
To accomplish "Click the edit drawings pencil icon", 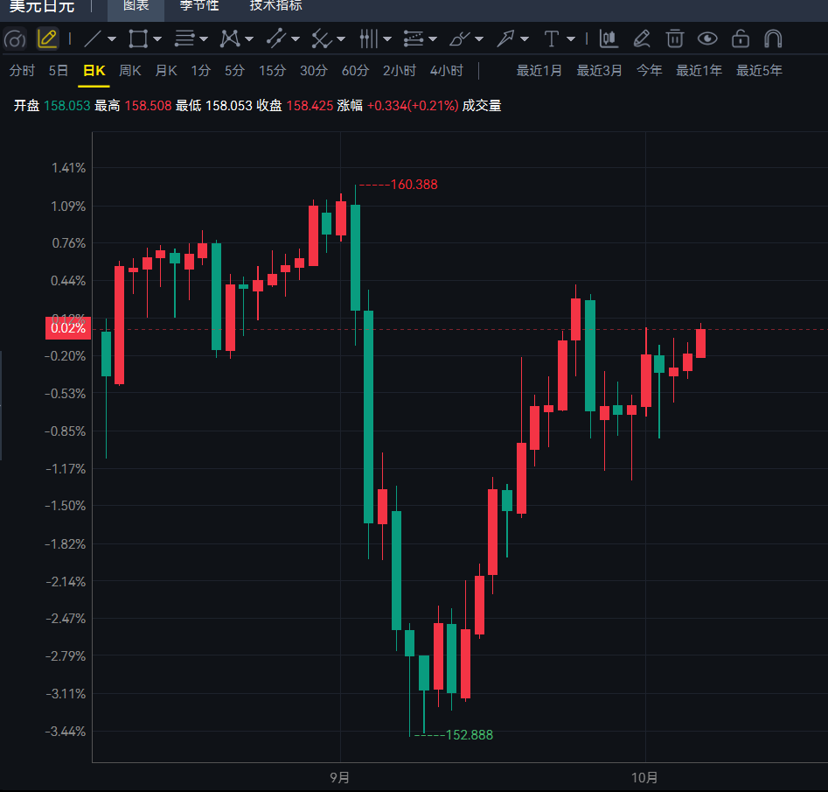I will coord(642,39).
